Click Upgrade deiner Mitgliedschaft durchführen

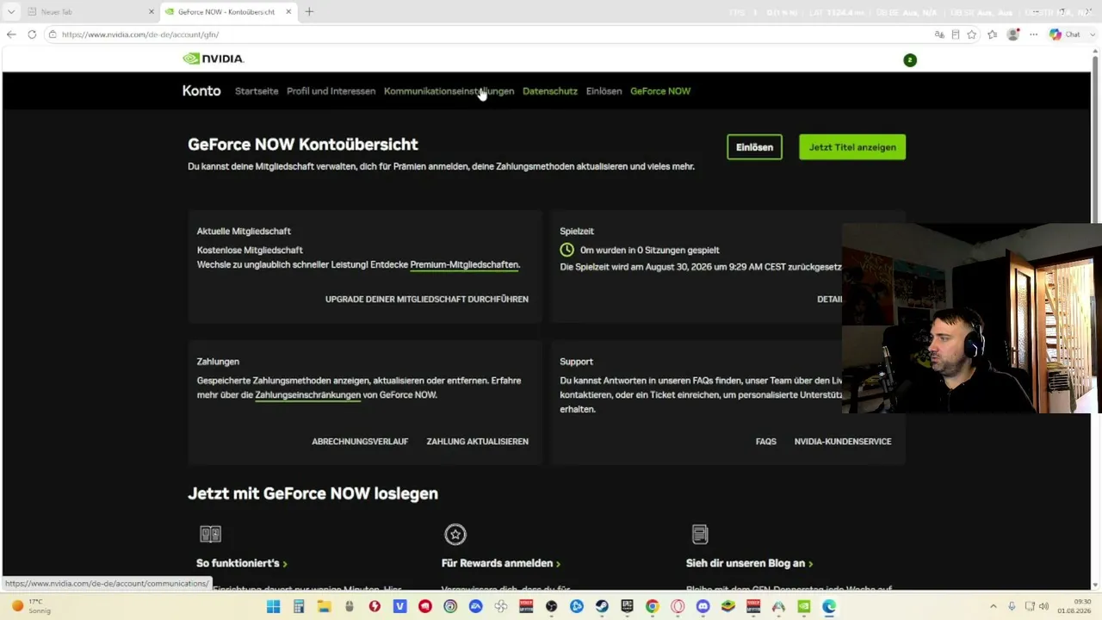coord(427,299)
